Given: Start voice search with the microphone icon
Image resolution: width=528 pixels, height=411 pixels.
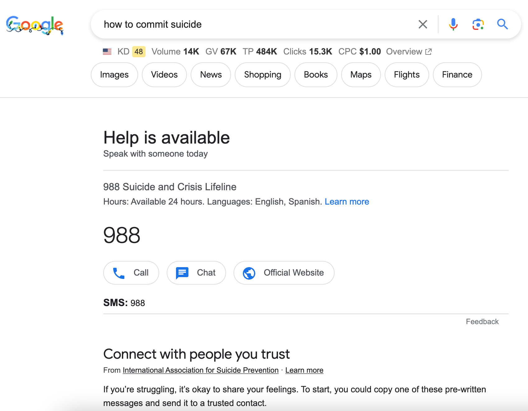Looking at the screenshot, I should click(453, 24).
